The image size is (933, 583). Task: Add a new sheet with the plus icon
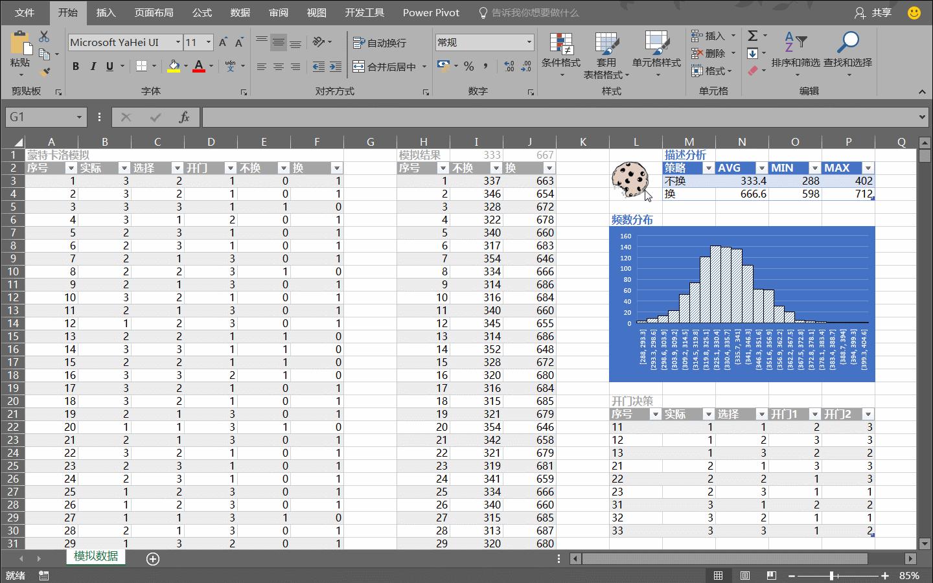153,559
